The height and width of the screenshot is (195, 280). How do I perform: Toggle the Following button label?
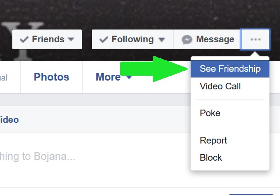(x=132, y=40)
